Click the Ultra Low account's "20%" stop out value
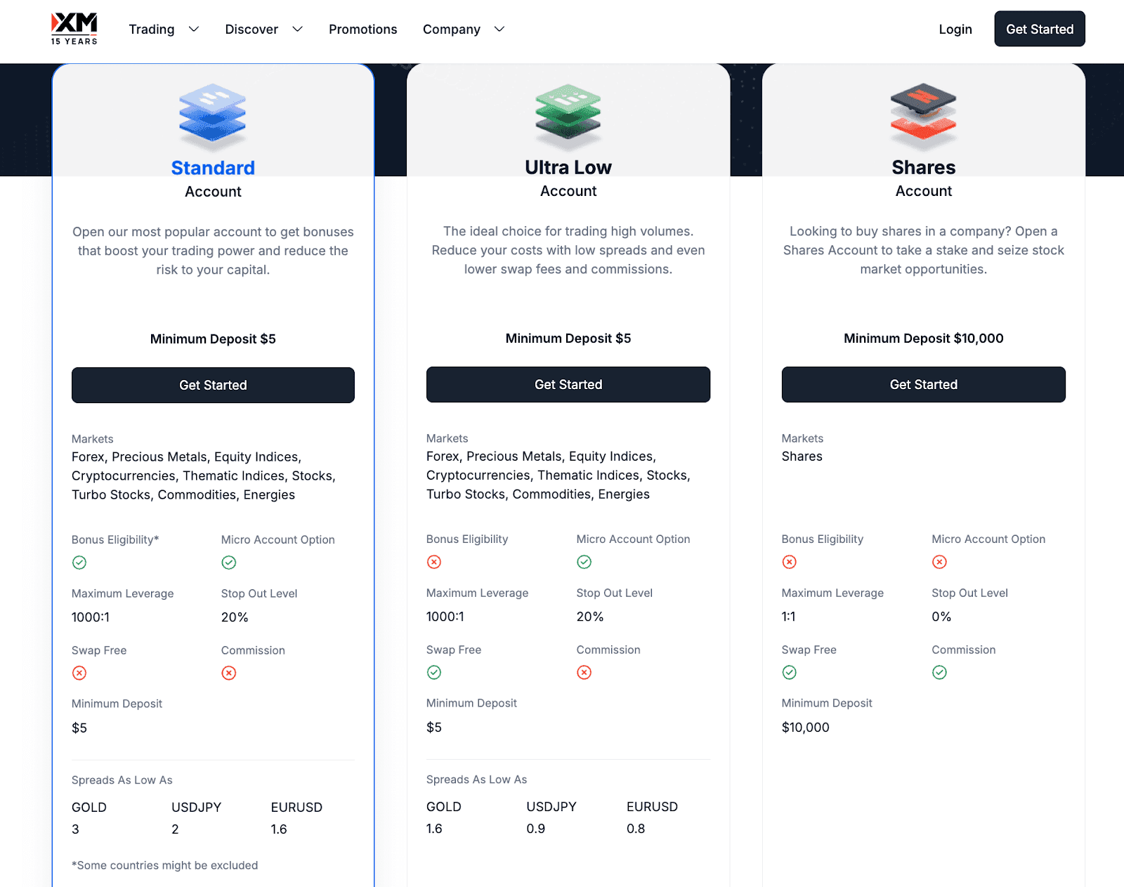1124x887 pixels. coord(590,617)
